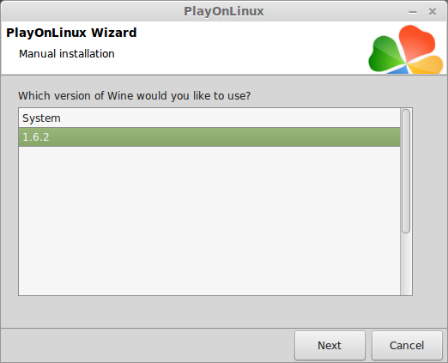Image resolution: width=448 pixels, height=363 pixels.
Task: Select the System Wine version
Action: [209, 118]
